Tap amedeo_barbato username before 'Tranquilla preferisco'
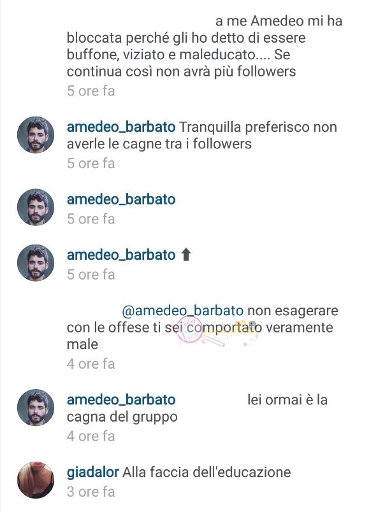371x512 pixels. pos(121,127)
